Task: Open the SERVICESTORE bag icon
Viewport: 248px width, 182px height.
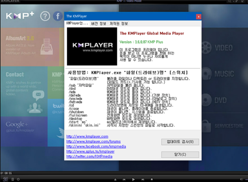Action: pyautogui.click(x=206, y=126)
